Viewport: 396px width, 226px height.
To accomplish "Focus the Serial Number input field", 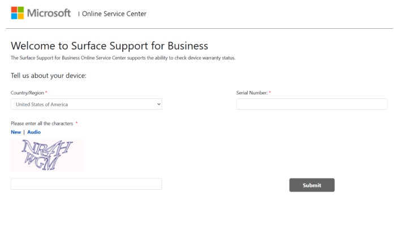I will 312,104.
